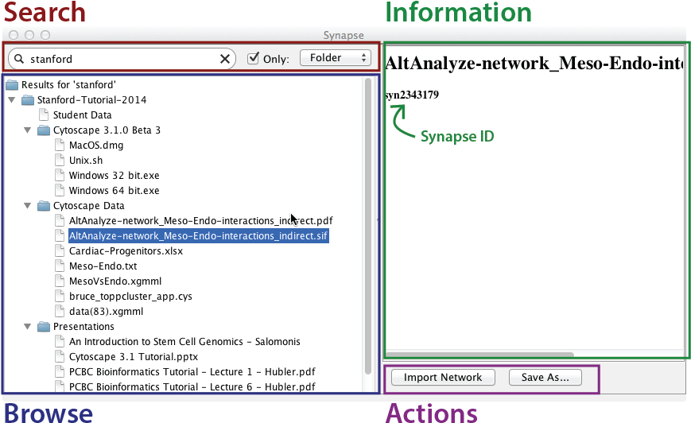Click the file icon of the indirect.pdf entry

(60, 220)
